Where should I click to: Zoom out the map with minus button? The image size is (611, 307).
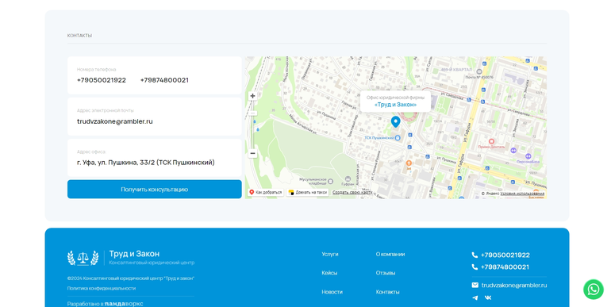252,153
